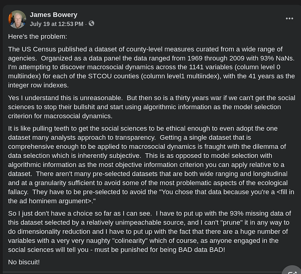Click the "Here's the problem:" line
This screenshot has height=274, width=301.
[38, 37]
